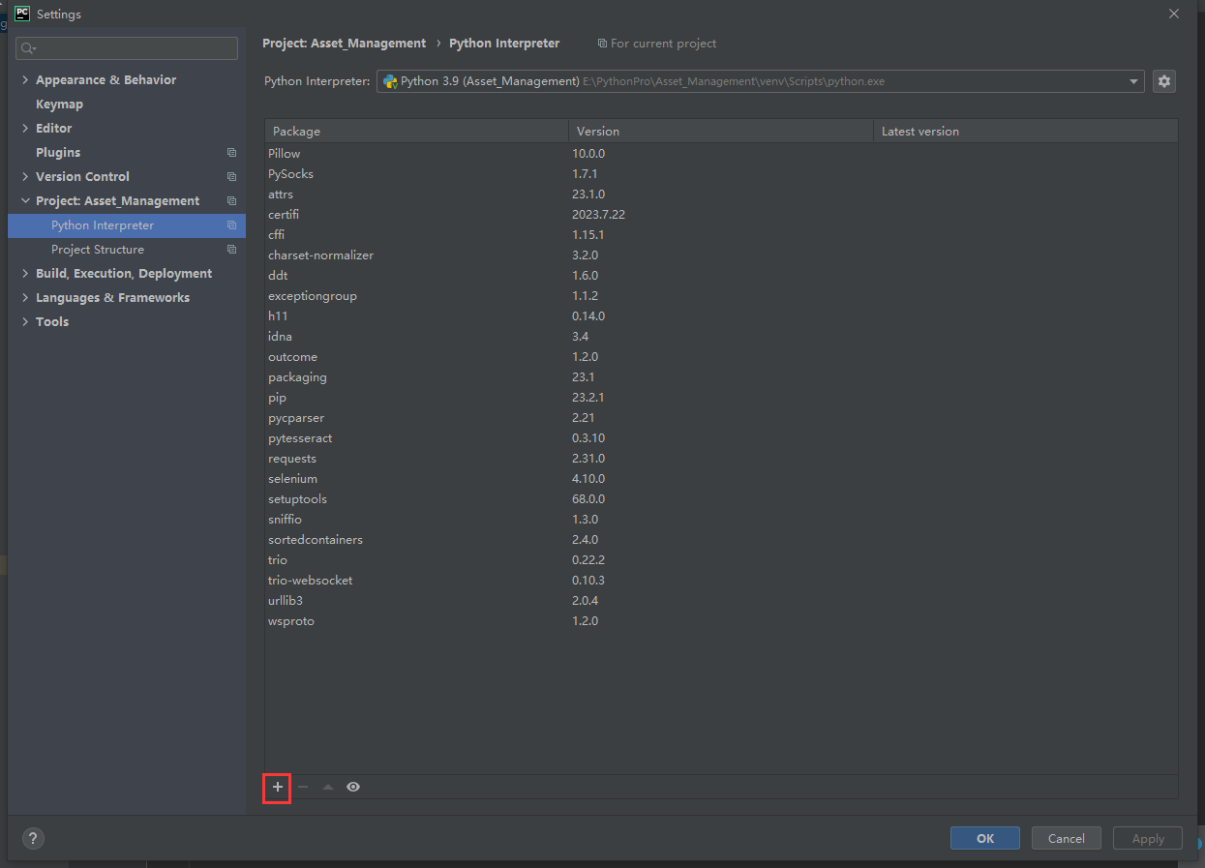1205x868 pixels.
Task: Expand the Tools section
Action: (x=25, y=322)
